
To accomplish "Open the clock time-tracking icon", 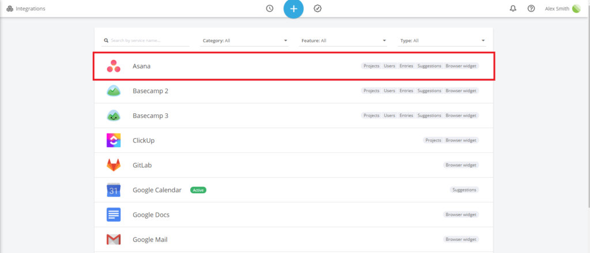I will [270, 8].
